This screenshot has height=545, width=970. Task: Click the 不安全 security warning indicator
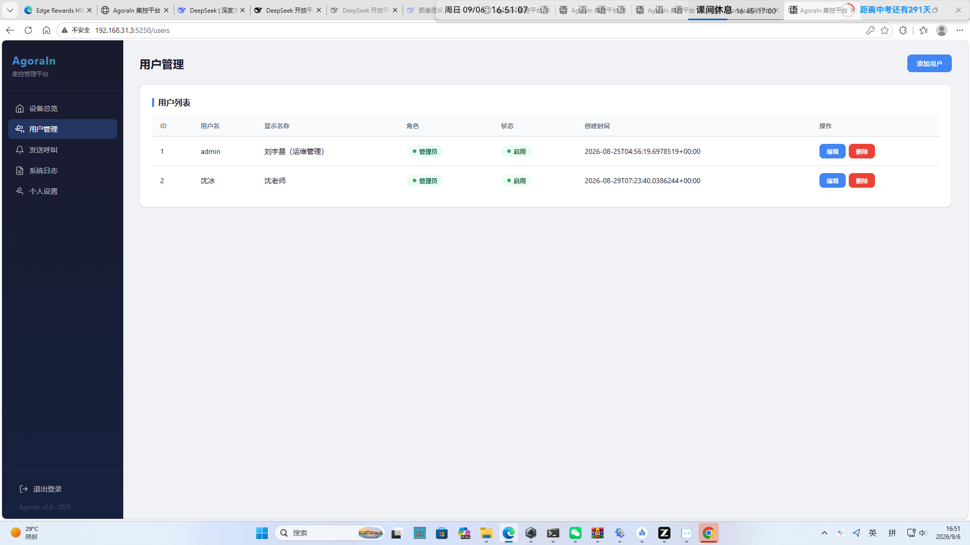pos(76,30)
